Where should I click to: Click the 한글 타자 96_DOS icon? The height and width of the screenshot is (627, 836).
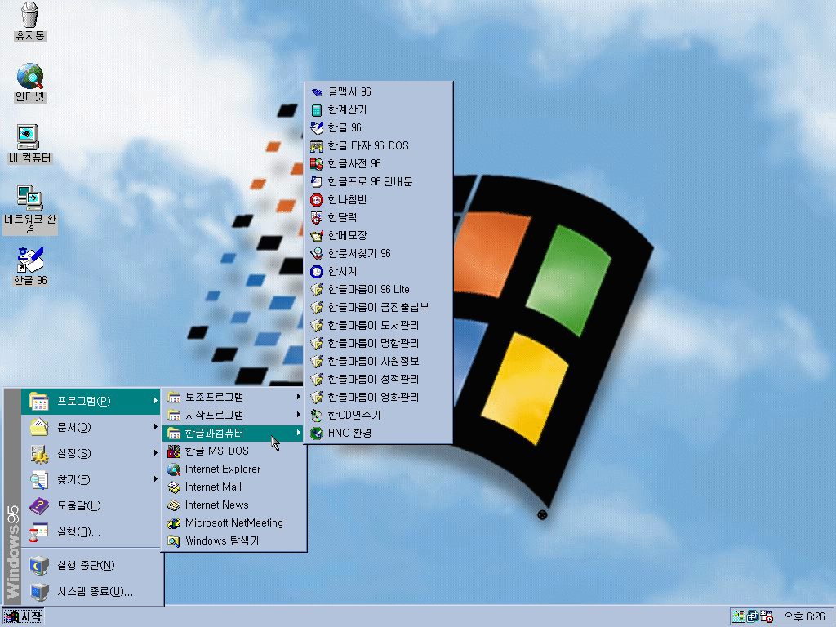(317, 146)
